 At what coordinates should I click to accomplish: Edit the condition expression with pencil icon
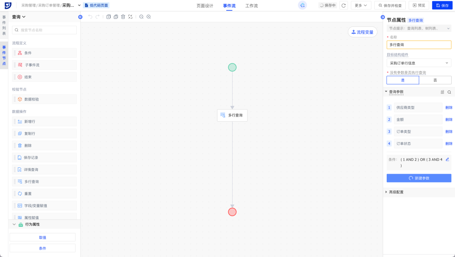coord(447,159)
